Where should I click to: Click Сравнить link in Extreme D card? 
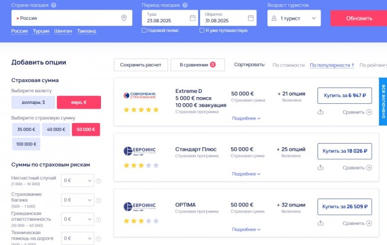click(x=353, y=112)
